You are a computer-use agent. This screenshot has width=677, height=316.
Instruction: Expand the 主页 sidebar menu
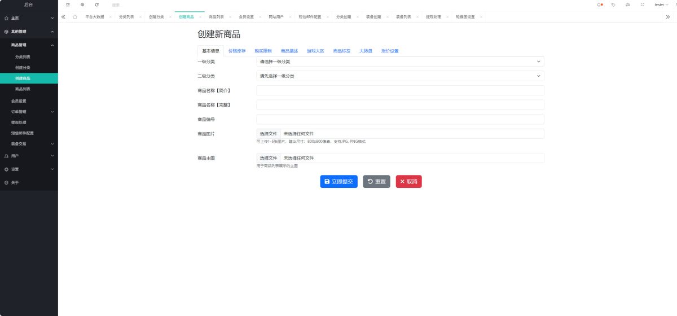tap(29, 18)
